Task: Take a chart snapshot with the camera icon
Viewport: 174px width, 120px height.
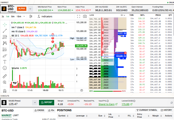Action: 85,17
